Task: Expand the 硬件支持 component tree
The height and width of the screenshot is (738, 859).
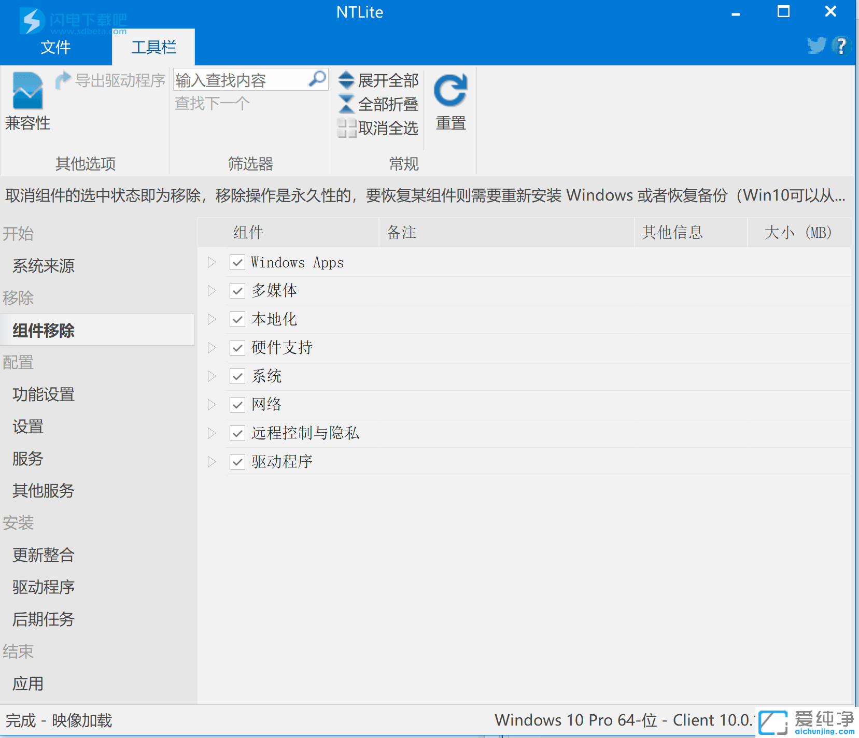Action: (x=211, y=348)
